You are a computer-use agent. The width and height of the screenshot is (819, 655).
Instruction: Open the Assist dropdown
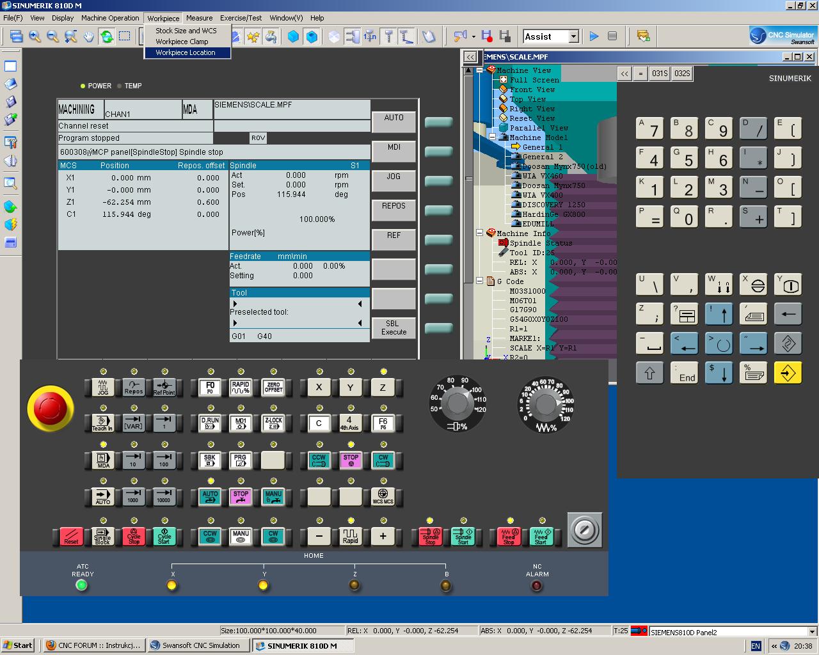574,36
